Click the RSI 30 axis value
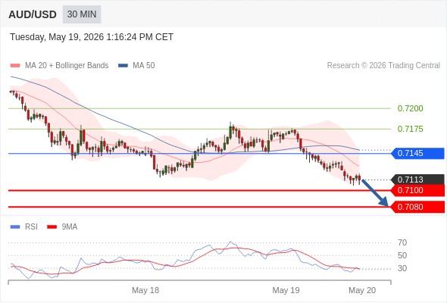Viewport: 447px width, 303px height. [x=402, y=268]
